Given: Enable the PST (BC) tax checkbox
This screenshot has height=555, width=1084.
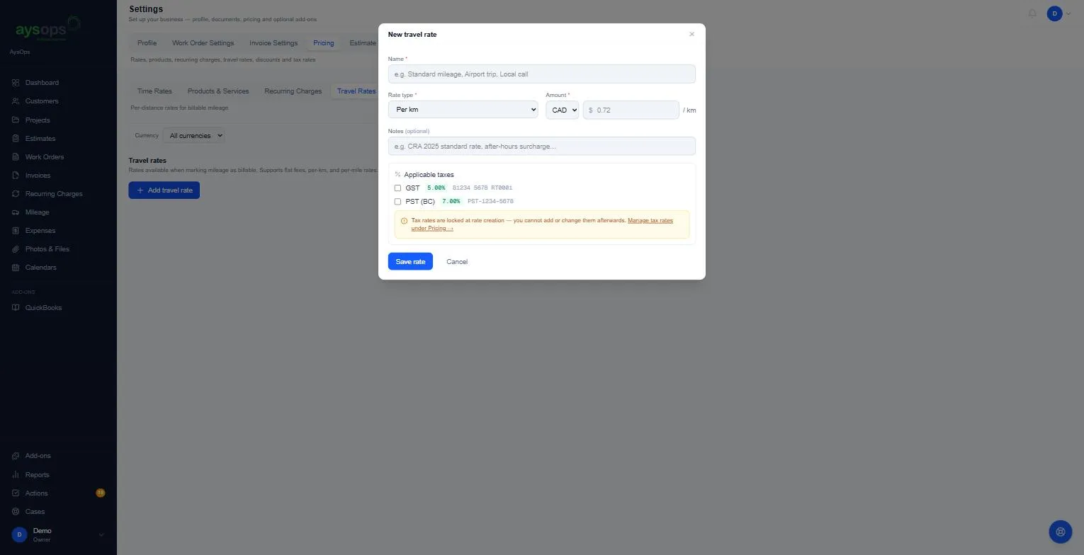Looking at the screenshot, I should (x=397, y=202).
